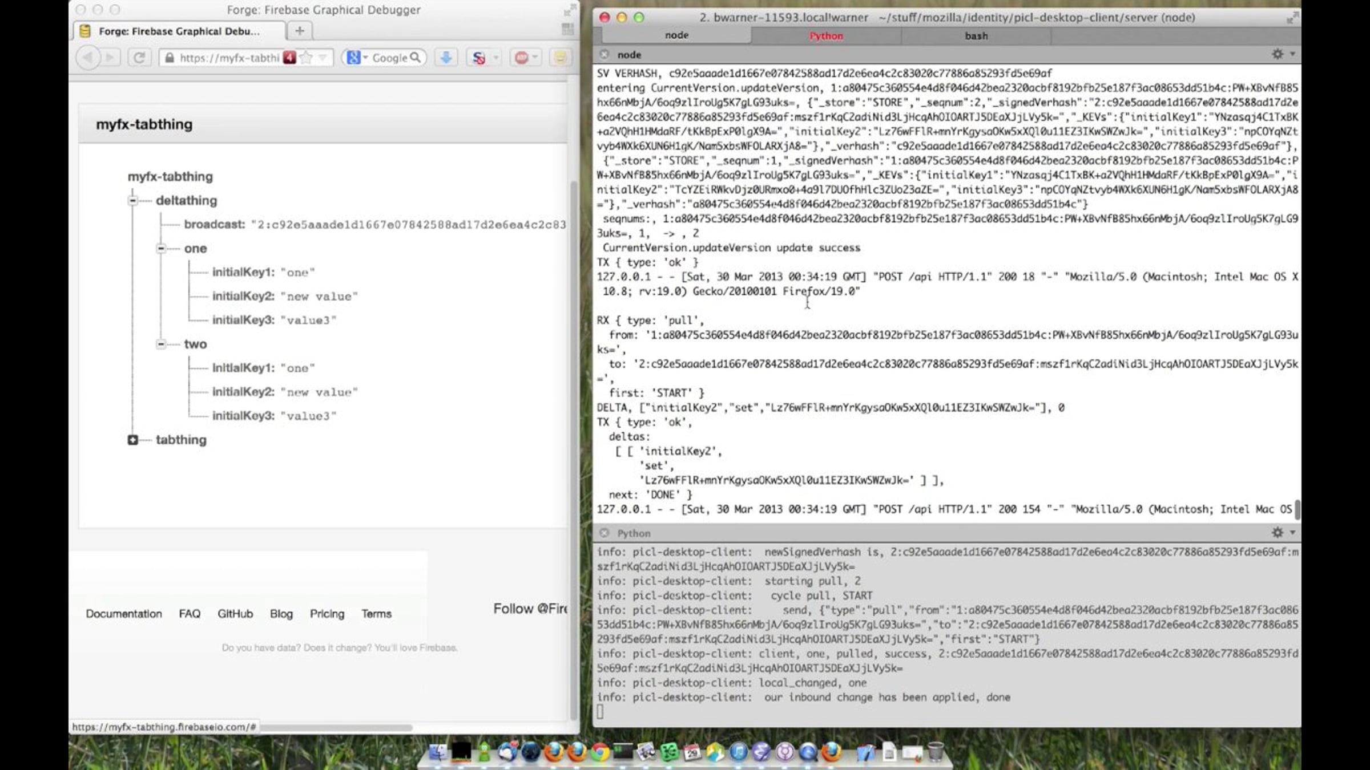Open the Adblock Plus dropdown arrow
The width and height of the screenshot is (1370, 770).
tap(535, 58)
